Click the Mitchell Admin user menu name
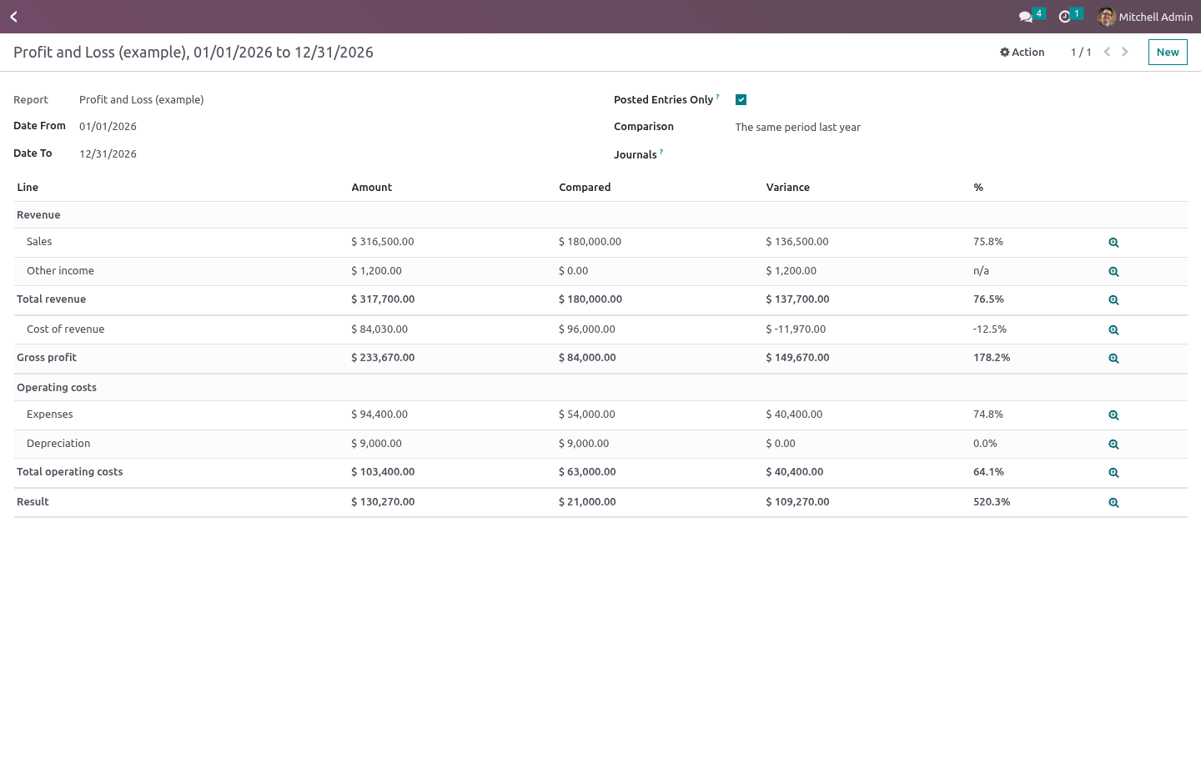Screen dimensions: 1201x784 click(x=1155, y=17)
